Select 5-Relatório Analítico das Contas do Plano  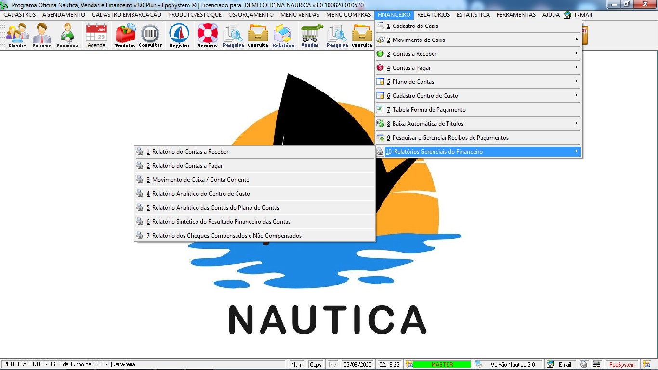click(x=254, y=208)
